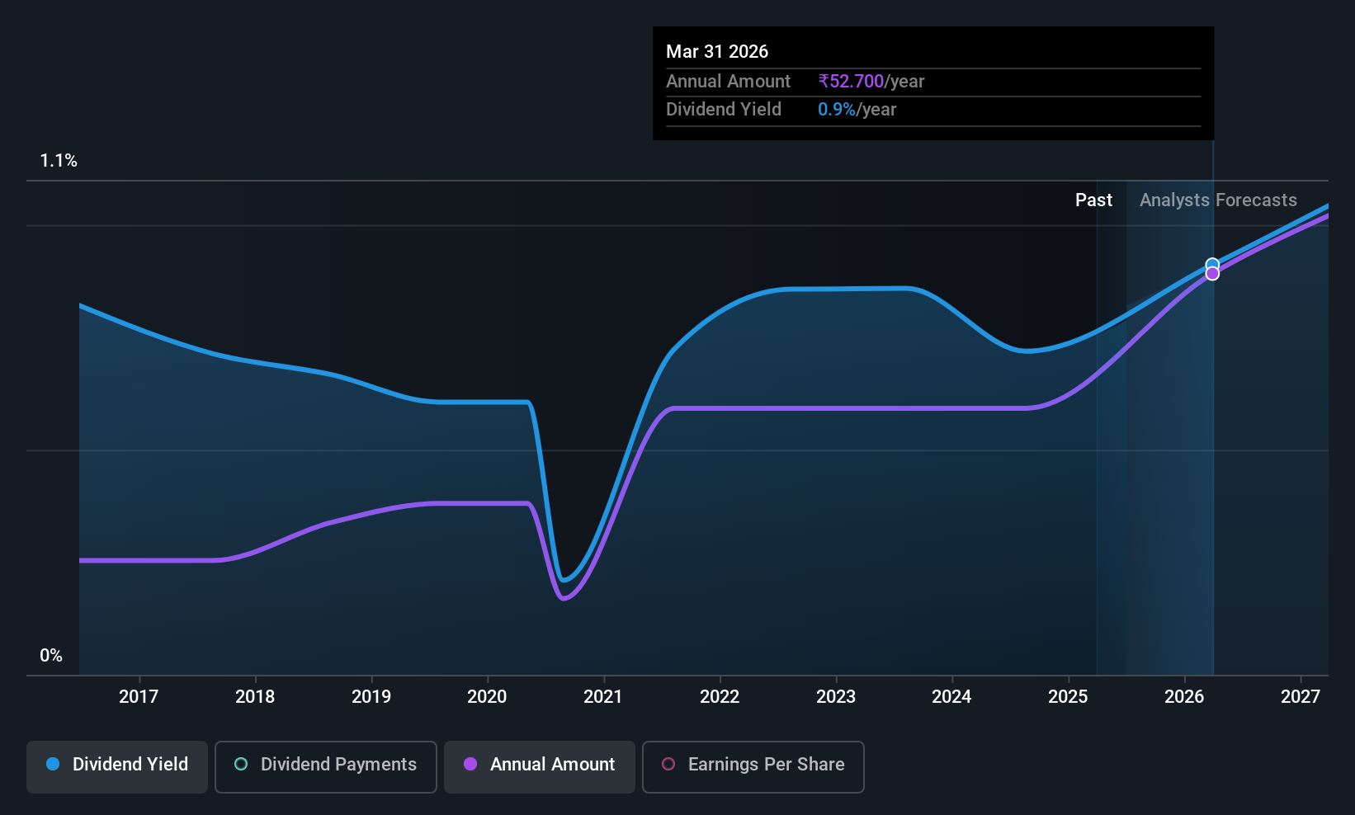The image size is (1355, 815).
Task: Click the 2027 x-axis label
Action: 1301,697
